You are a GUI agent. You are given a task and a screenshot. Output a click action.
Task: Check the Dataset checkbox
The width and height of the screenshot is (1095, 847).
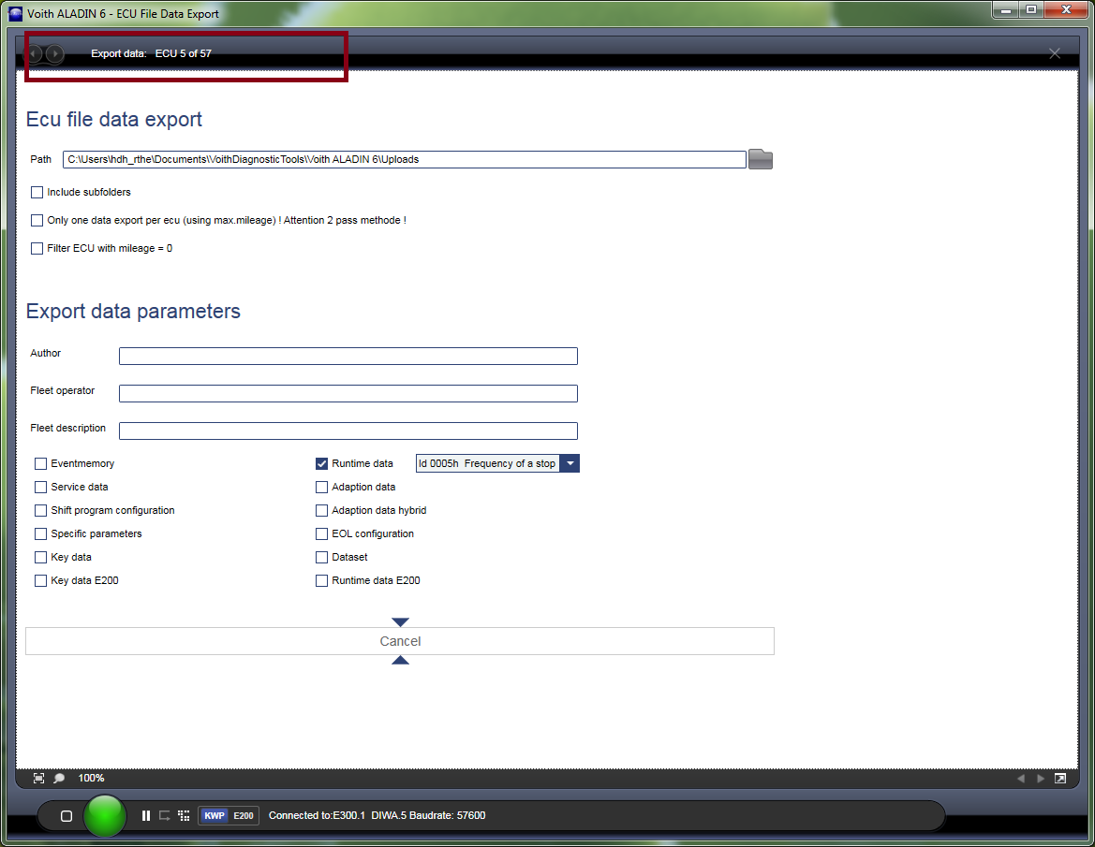(x=322, y=558)
